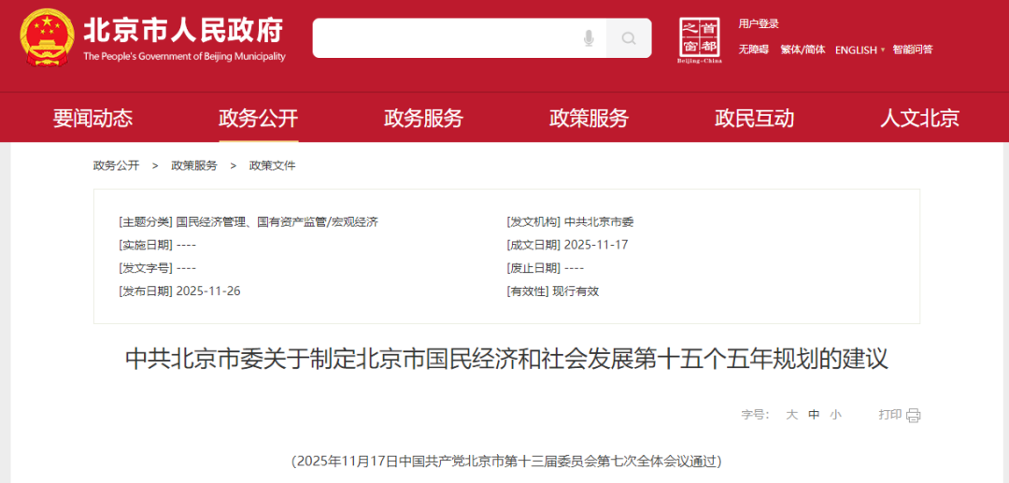Screen dimensions: 1009x483
Task: Go to 政务服务 in main navigation
Action: [423, 119]
